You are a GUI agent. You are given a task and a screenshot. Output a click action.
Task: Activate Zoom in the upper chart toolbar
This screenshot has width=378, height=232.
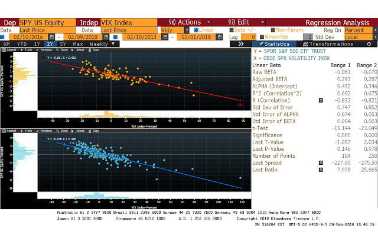(x=62, y=50)
